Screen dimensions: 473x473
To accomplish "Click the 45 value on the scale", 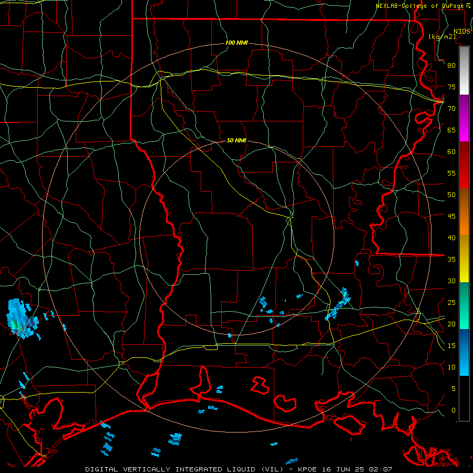I will [451, 217].
